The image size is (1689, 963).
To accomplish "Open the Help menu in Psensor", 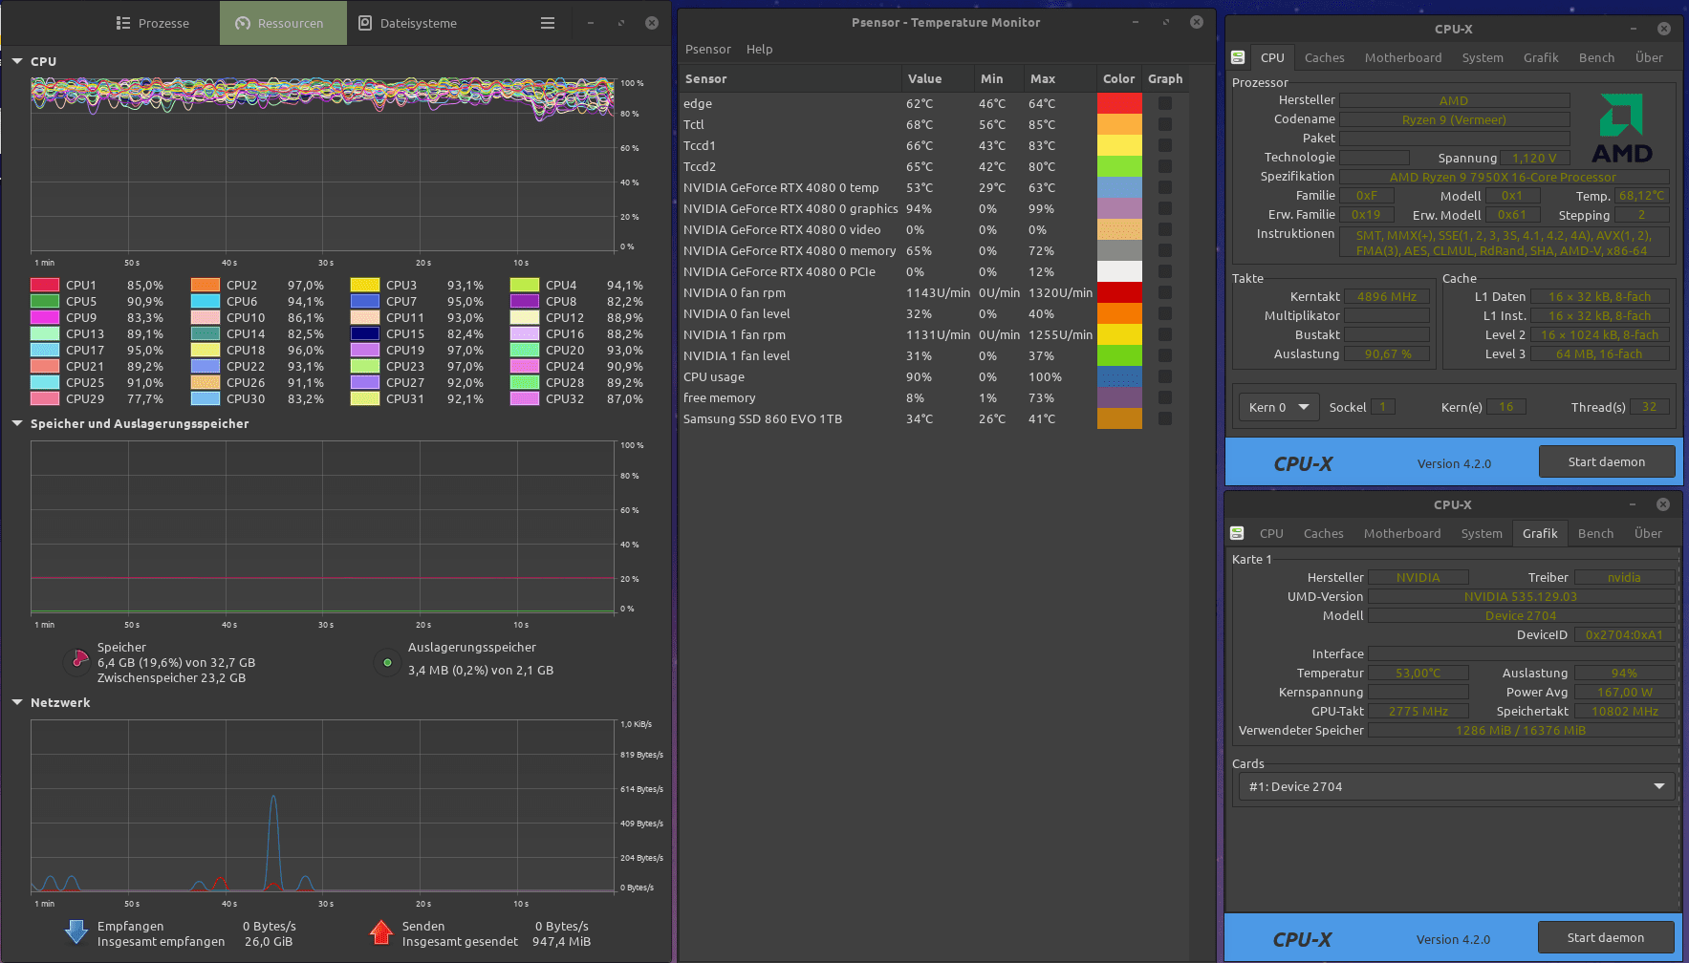I will 760,49.
